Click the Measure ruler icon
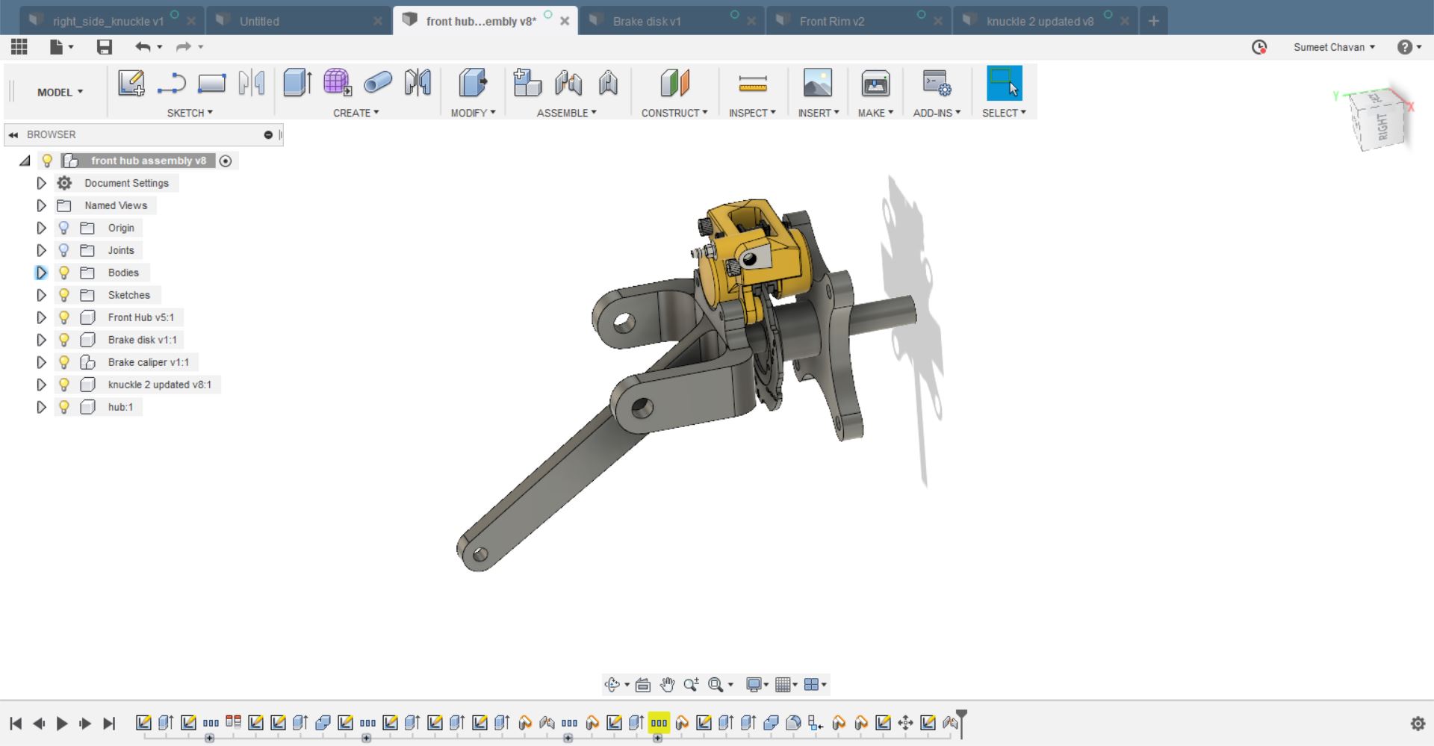This screenshot has width=1434, height=746. [753, 84]
